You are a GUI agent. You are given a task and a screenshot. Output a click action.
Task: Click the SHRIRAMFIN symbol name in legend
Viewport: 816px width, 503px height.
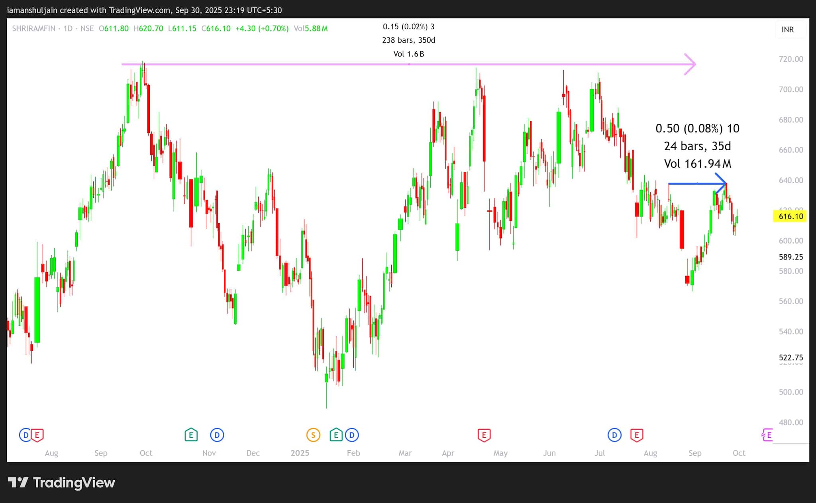(x=33, y=29)
